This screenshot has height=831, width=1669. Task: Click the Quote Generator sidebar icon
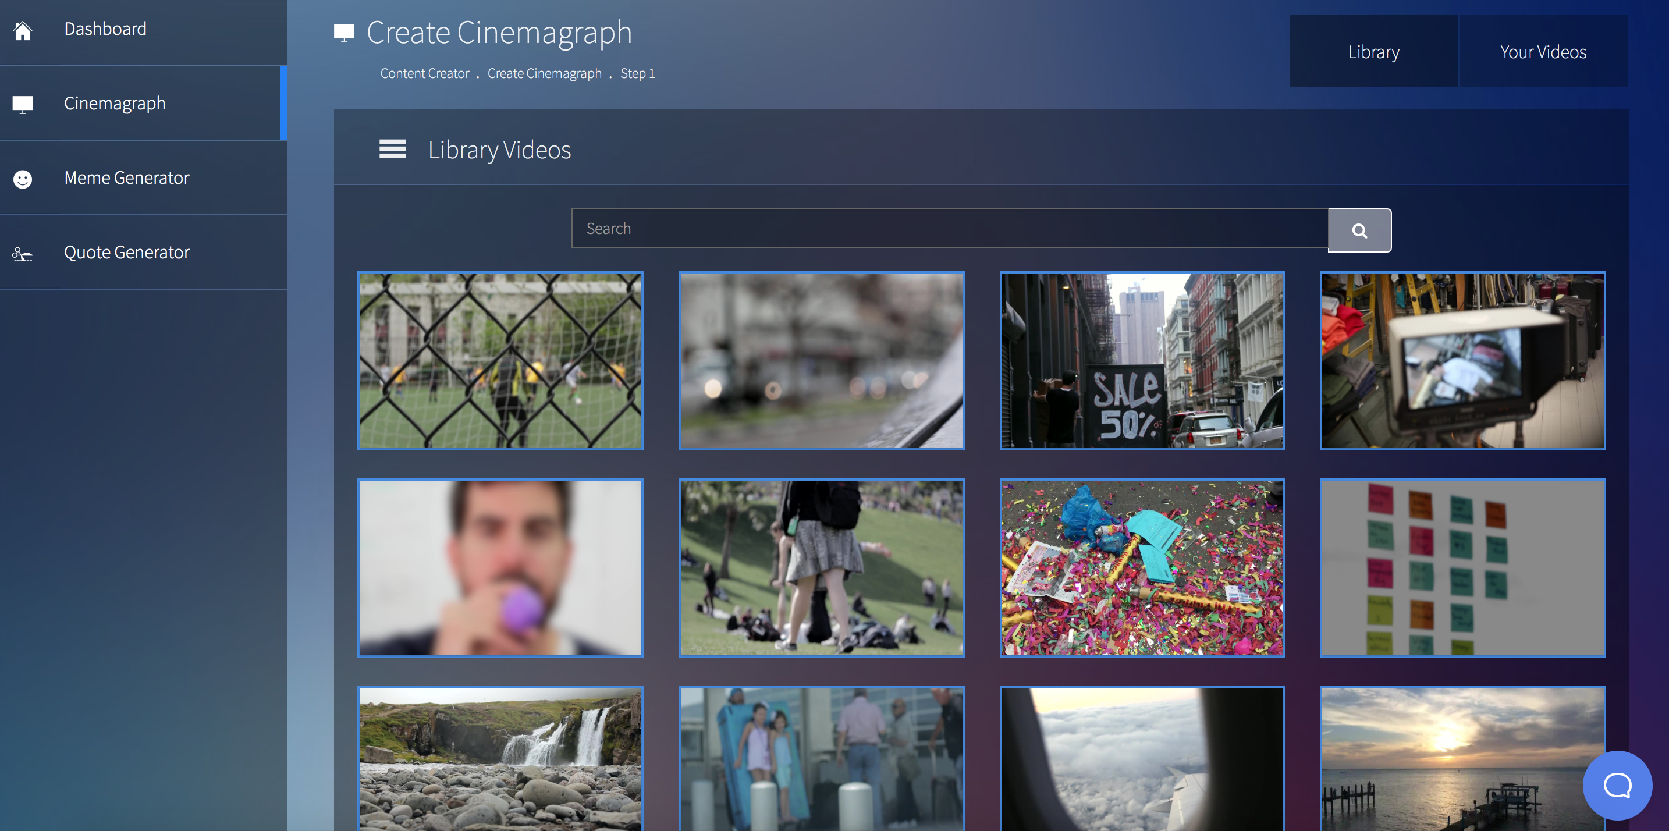(23, 254)
